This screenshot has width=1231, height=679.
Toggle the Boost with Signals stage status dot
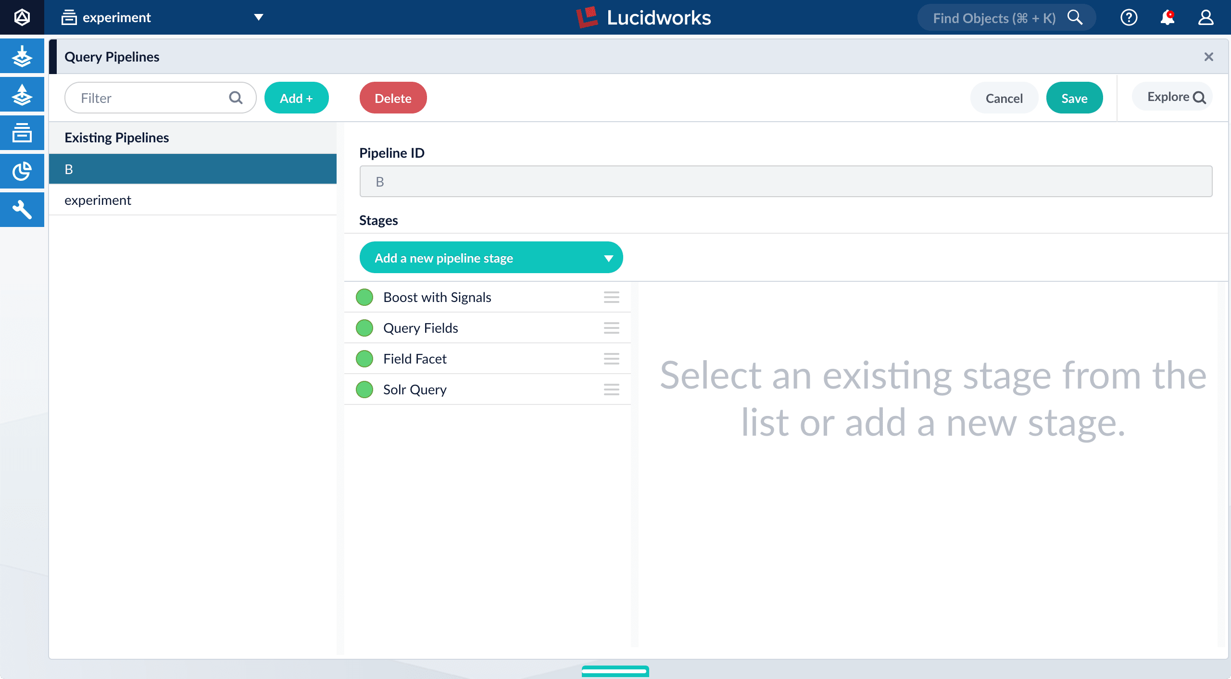click(364, 297)
